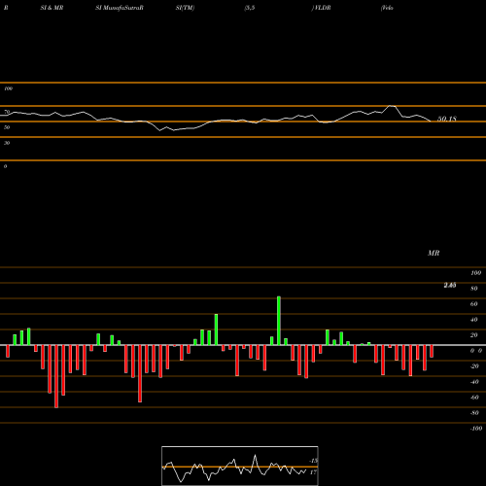This screenshot has height=486, width=486.
Task: Click the "(Velo" text at the top right
Action: coord(387,8)
